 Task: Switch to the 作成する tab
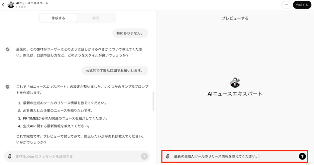(x=58, y=18)
